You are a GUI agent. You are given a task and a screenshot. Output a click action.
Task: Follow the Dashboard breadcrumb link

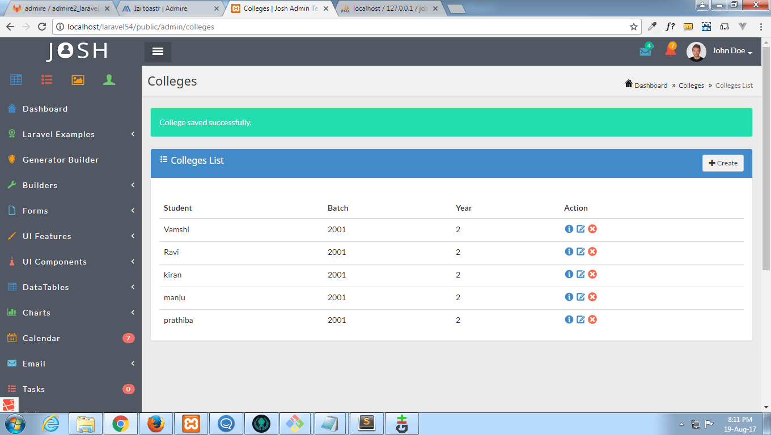tap(650, 86)
